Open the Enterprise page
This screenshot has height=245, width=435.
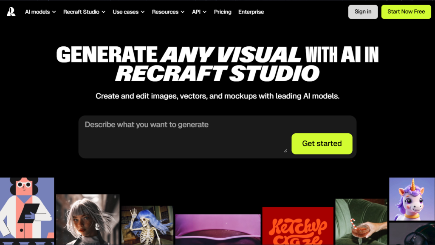click(x=251, y=12)
